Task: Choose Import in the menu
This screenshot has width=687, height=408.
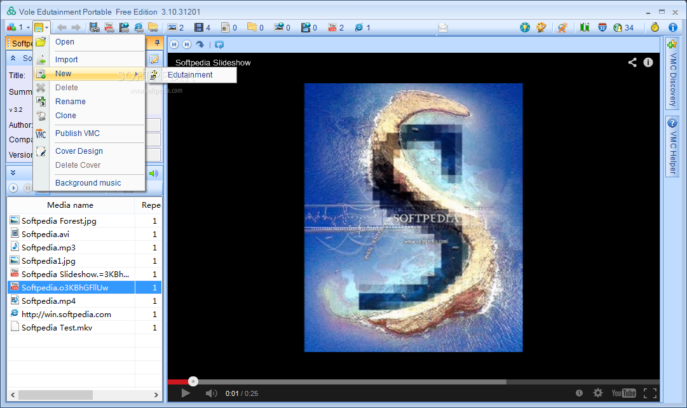Action: tap(66, 60)
